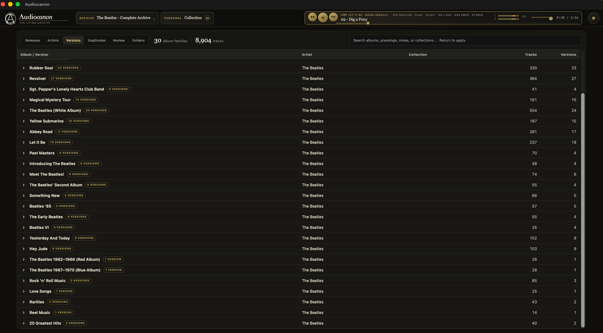Click the 30 album families count

click(171, 41)
